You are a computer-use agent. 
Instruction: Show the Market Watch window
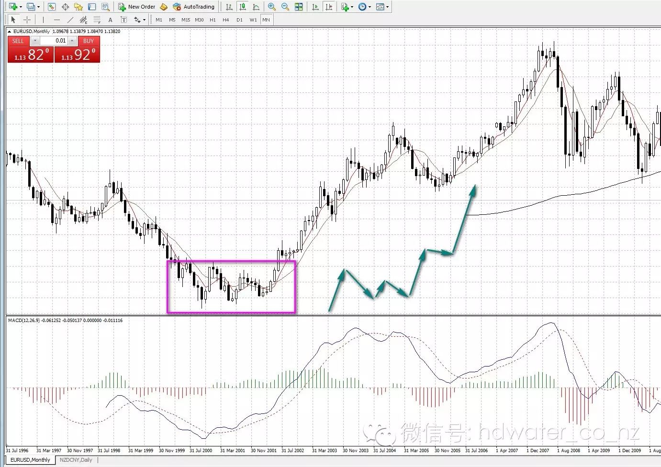[x=52, y=7]
